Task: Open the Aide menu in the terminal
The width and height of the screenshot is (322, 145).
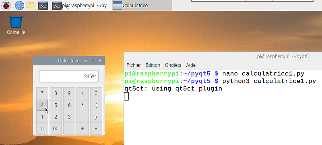Action: [191, 65]
